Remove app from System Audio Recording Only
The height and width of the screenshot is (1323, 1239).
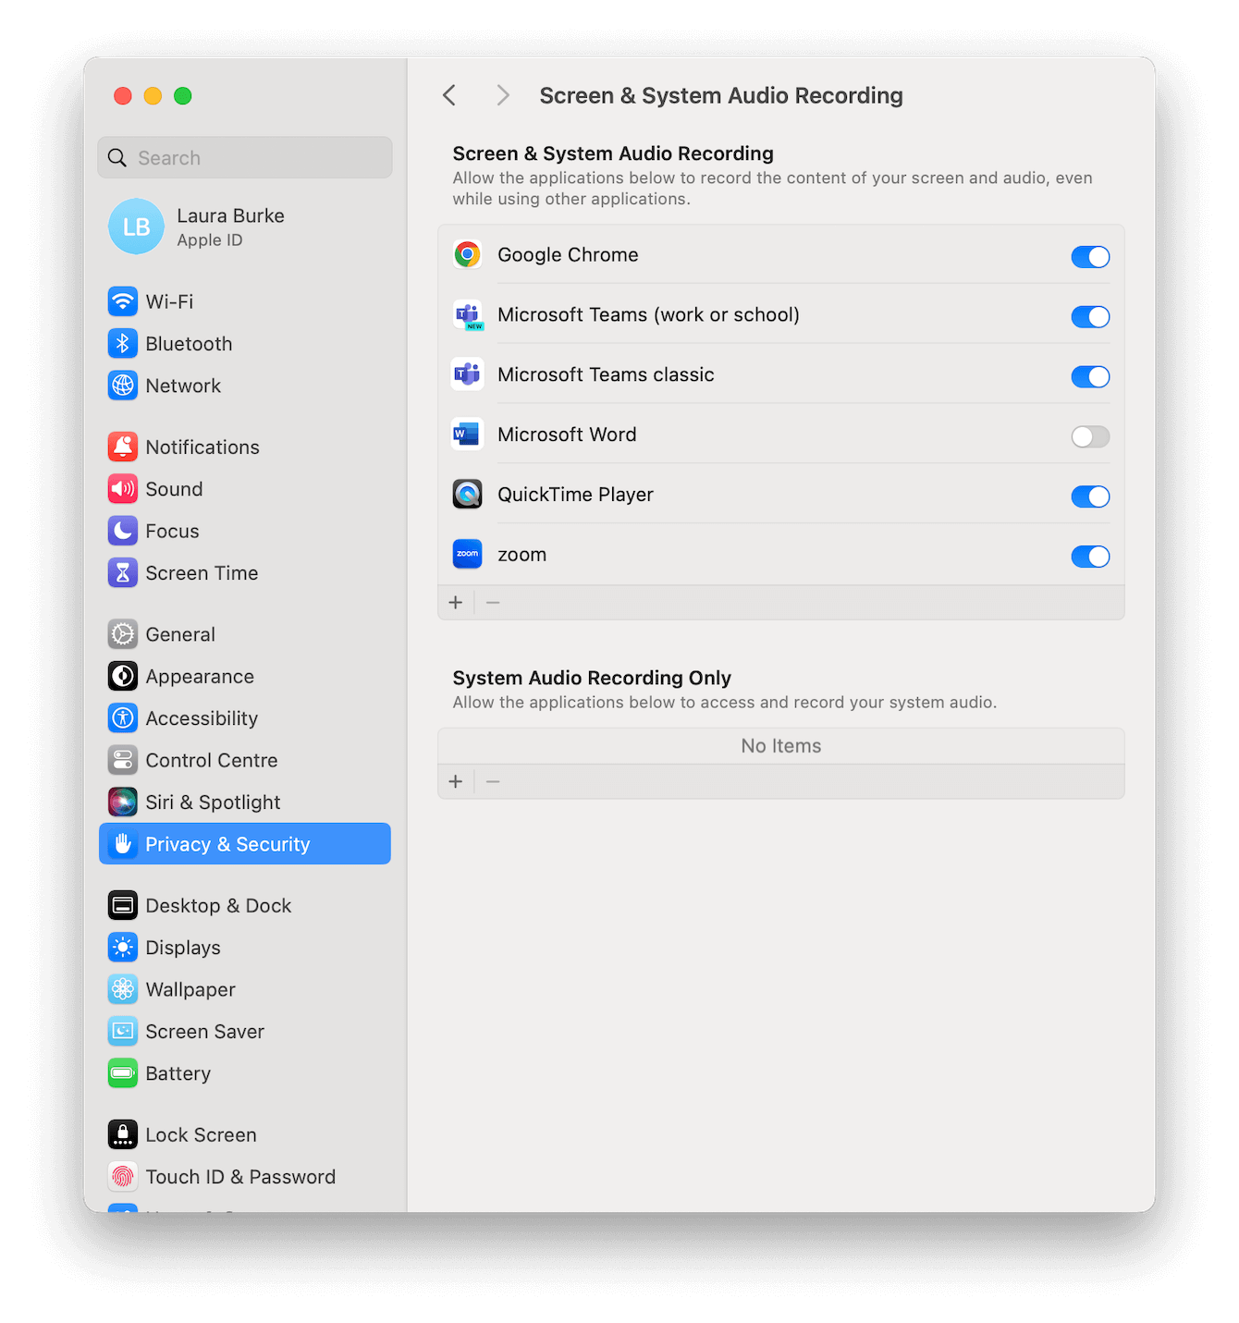tap(493, 782)
